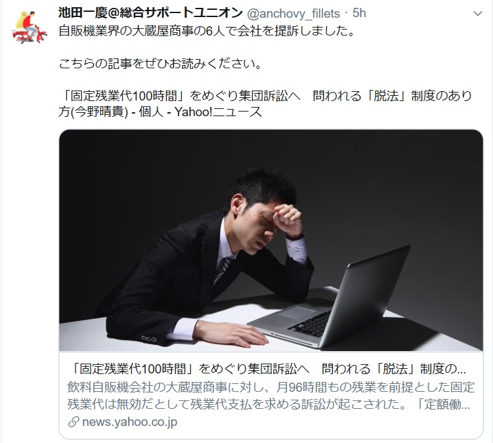Viewport: 493px width, 443px height.
Task: Click the card summary starting 飲料自販機会社の大蔵屋商事
Action: (271, 396)
